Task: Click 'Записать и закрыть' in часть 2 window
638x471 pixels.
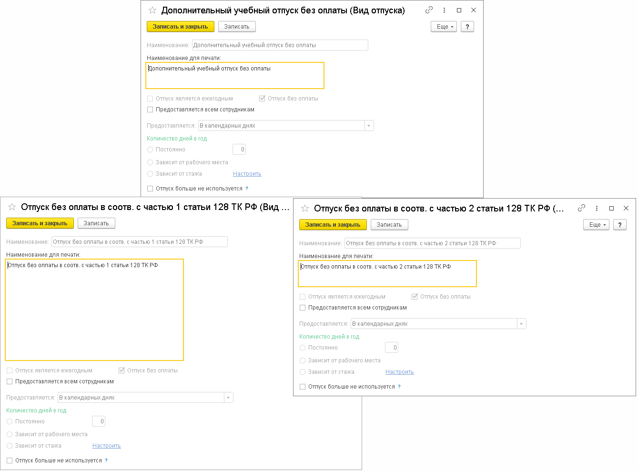Action: (x=333, y=225)
